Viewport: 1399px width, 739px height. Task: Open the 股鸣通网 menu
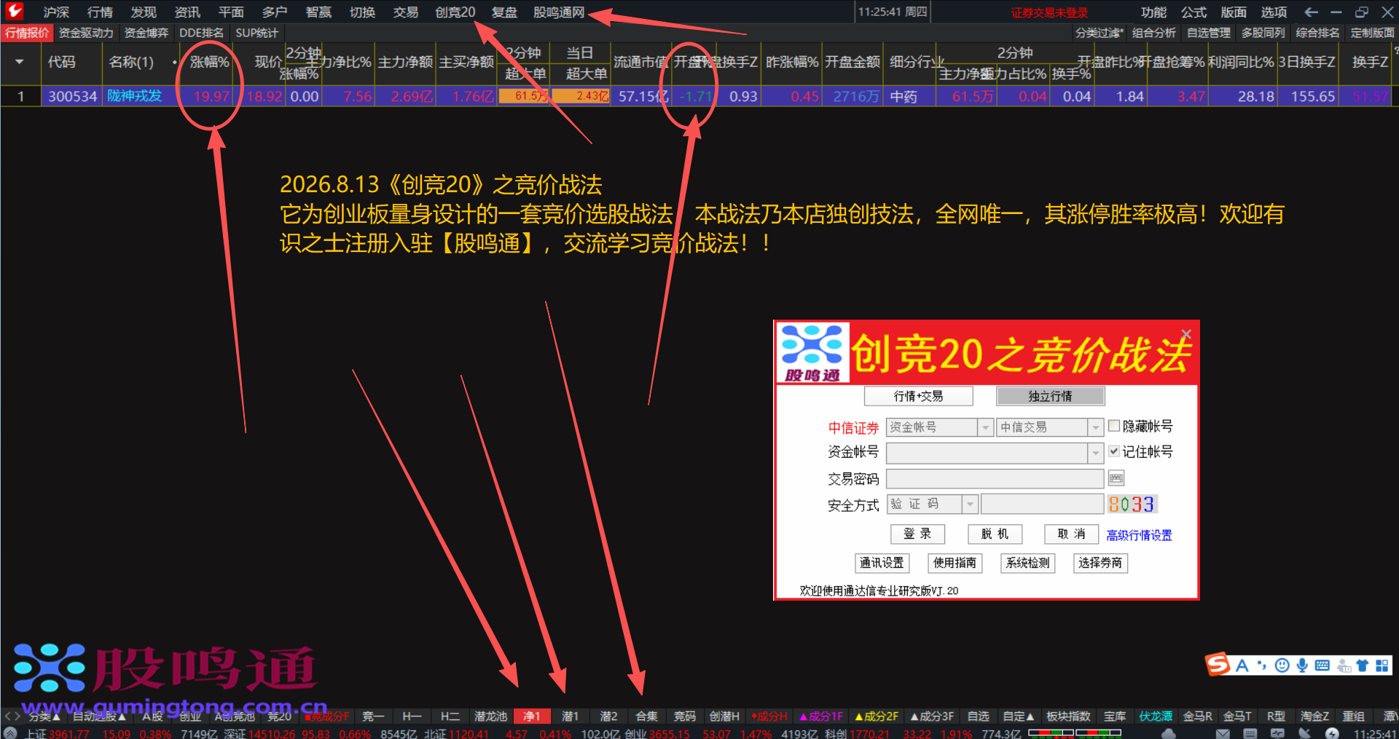(x=559, y=12)
